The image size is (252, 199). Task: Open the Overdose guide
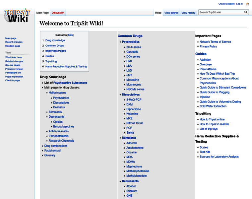tap(206, 64)
